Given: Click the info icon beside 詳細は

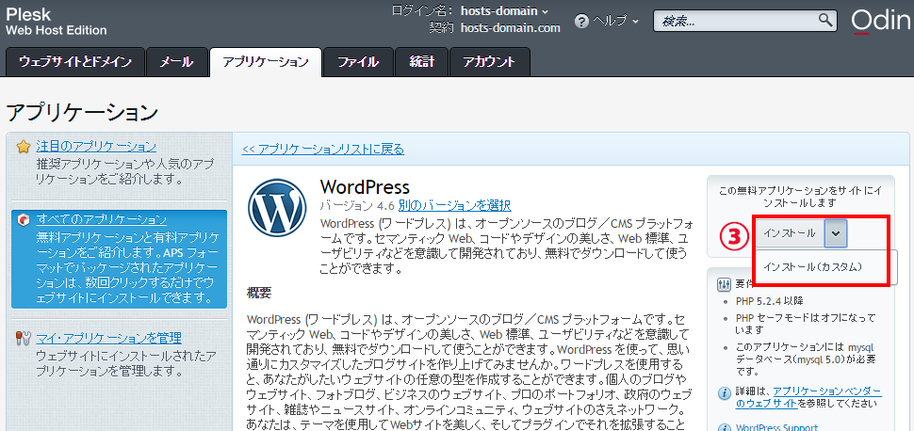Looking at the screenshot, I should click(x=724, y=391).
